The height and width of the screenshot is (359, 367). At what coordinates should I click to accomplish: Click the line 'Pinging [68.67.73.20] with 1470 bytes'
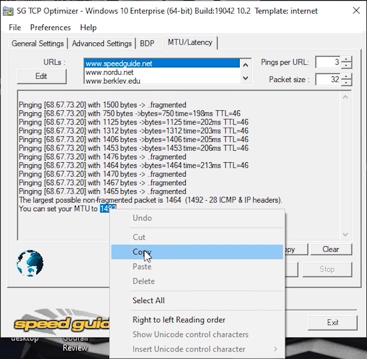(x=102, y=174)
